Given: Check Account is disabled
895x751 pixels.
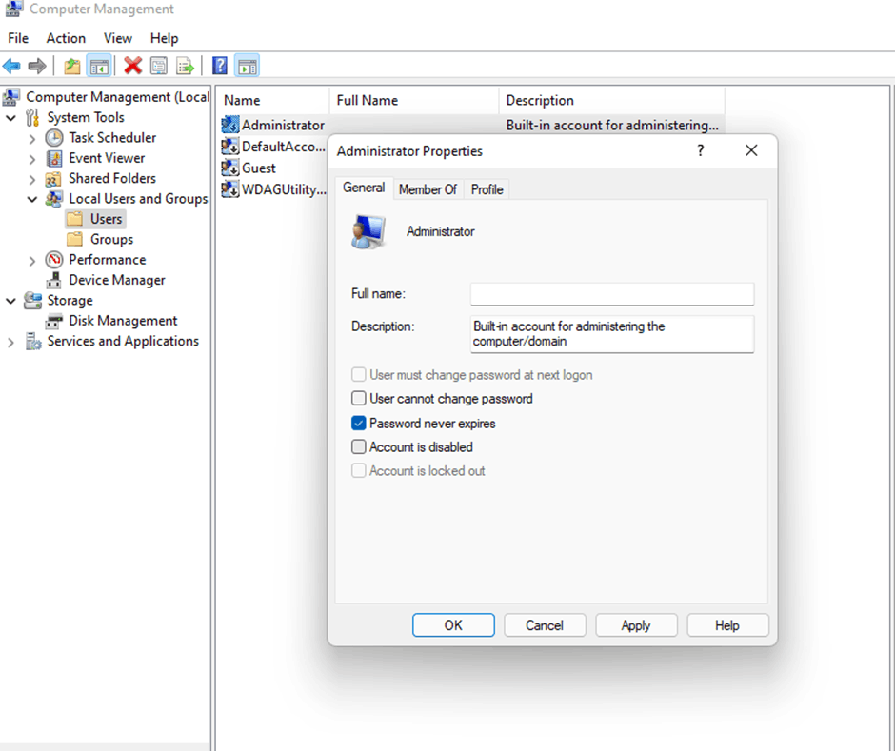Looking at the screenshot, I should (x=359, y=446).
